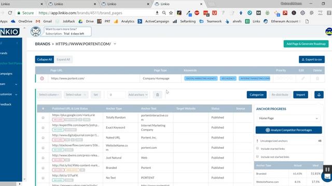The height and width of the screenshot is (186, 332).
Task: Click the anchor count number input field
Action: (x=116, y=95)
